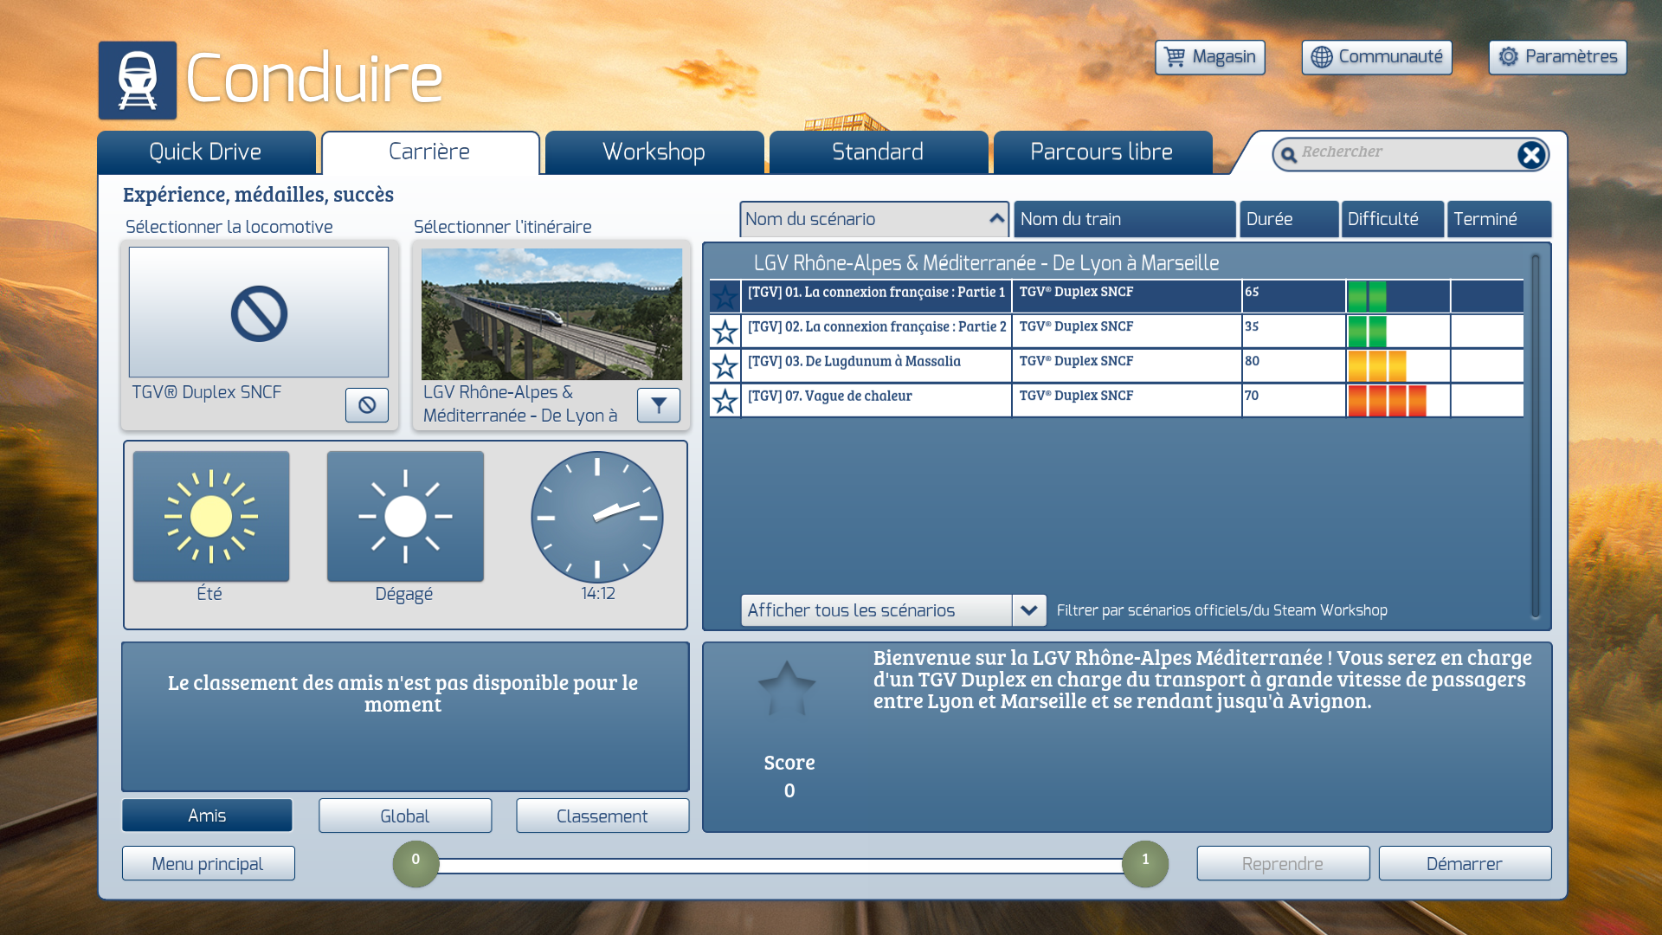Click the green difficulty bars of Partie 2
This screenshot has height=935, width=1662.
(1367, 332)
